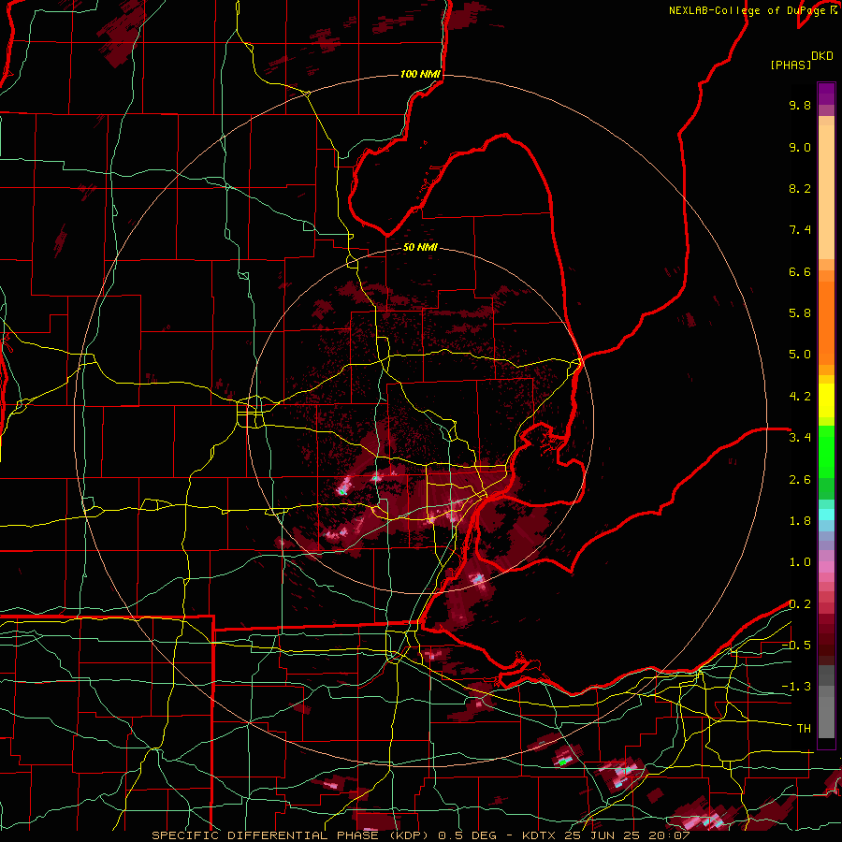Click the 7.4 value on the color scale

tap(800, 230)
